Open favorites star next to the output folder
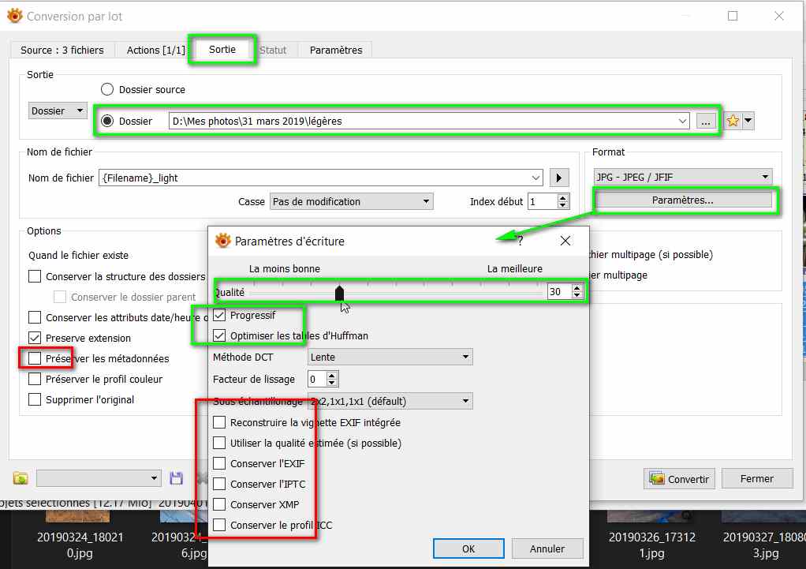 (x=733, y=121)
